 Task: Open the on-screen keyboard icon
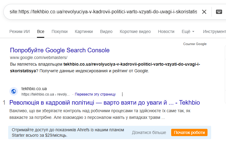[x=219, y=12]
